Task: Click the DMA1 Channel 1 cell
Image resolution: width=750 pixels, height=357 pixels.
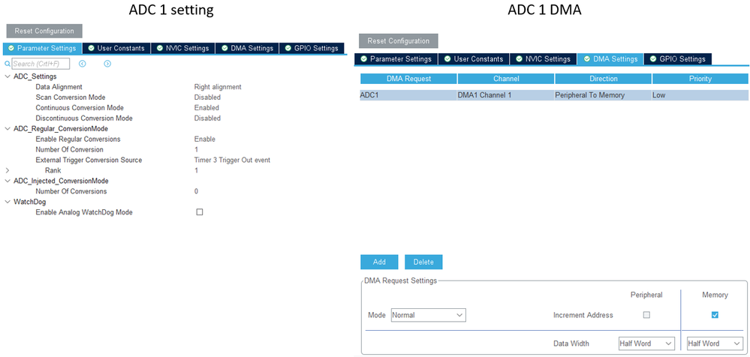Action: [x=505, y=95]
